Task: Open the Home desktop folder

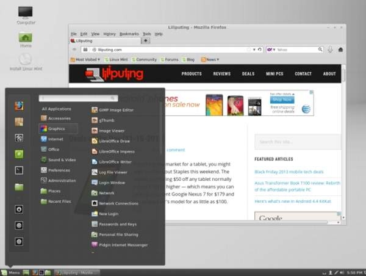Action: coord(26,40)
